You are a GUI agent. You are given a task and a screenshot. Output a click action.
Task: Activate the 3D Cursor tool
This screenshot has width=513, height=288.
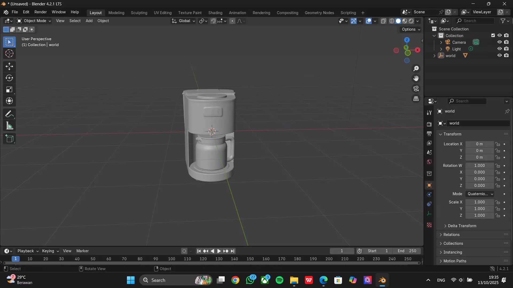9,54
